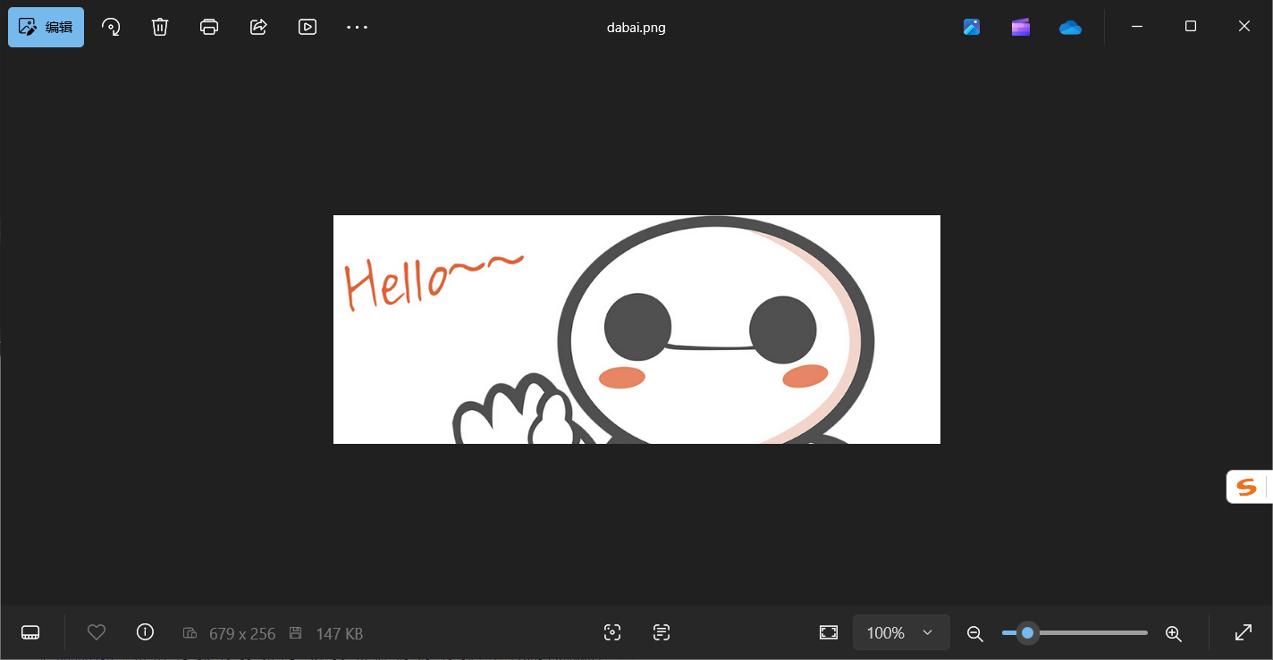Show file info panel icon
Image resolution: width=1273 pixels, height=660 pixels.
click(145, 632)
